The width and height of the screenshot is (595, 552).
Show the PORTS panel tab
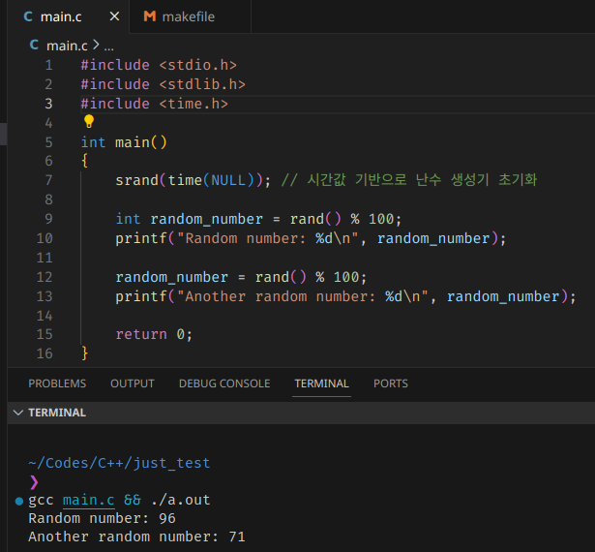tap(391, 383)
